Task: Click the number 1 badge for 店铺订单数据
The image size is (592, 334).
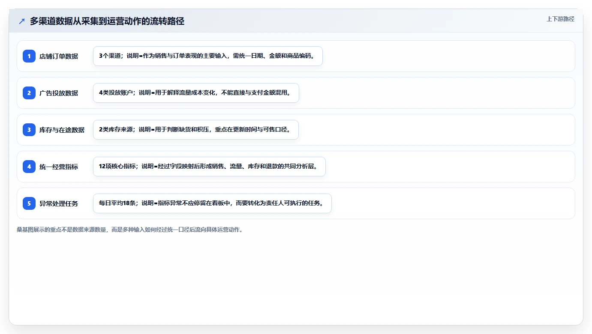Action: pyautogui.click(x=29, y=56)
